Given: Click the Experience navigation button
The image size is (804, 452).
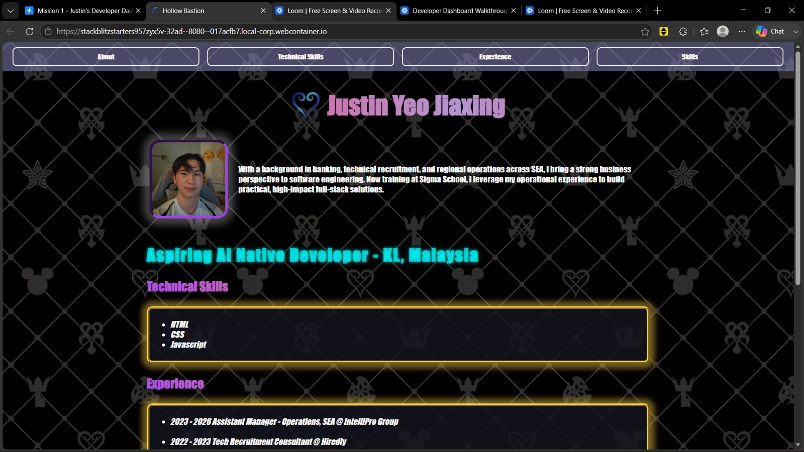Looking at the screenshot, I should 495,57.
